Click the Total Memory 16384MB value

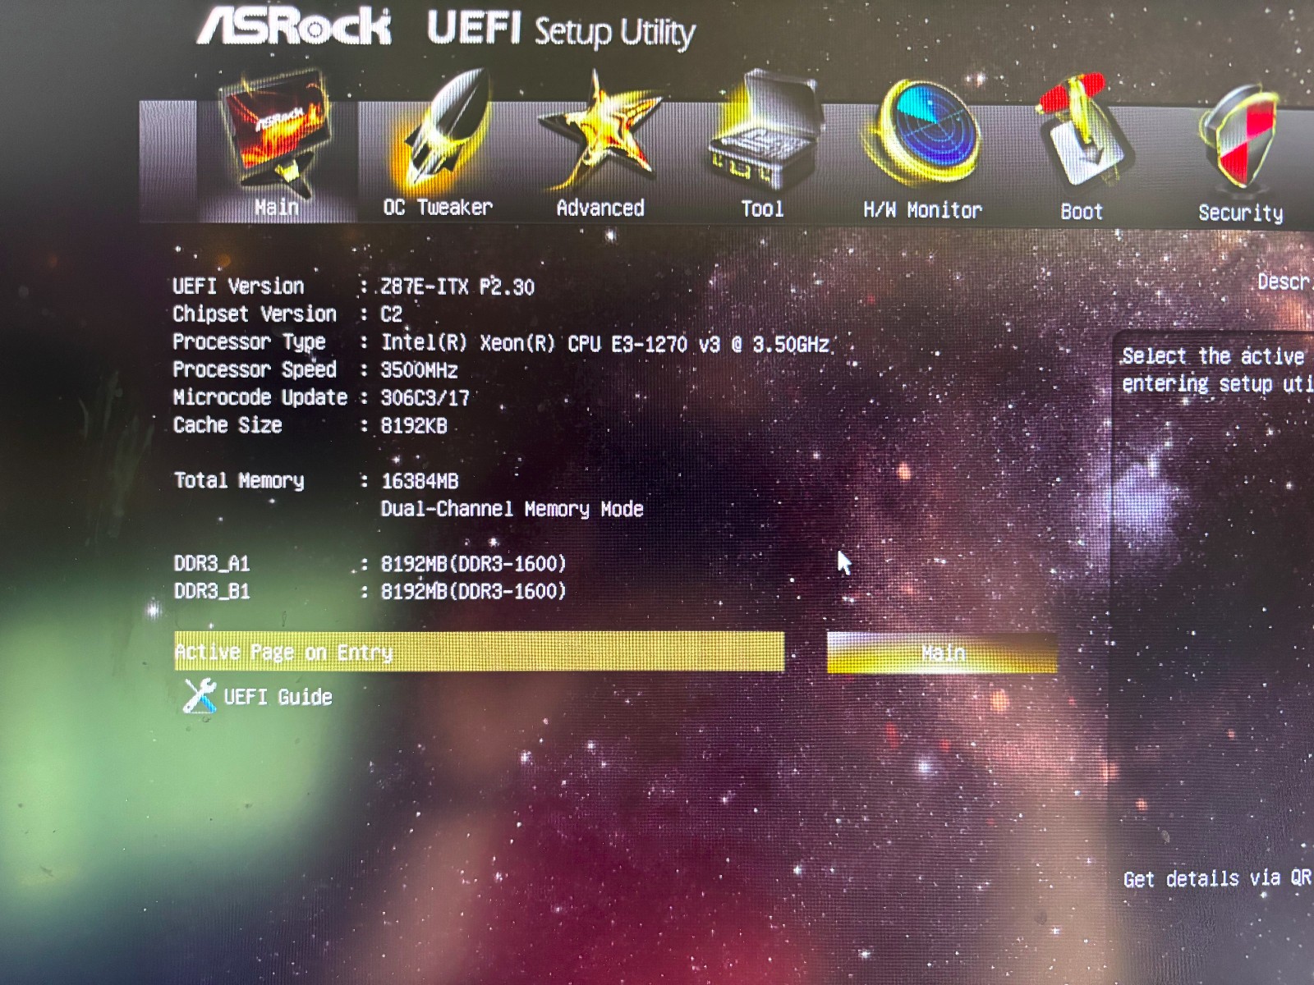(420, 481)
